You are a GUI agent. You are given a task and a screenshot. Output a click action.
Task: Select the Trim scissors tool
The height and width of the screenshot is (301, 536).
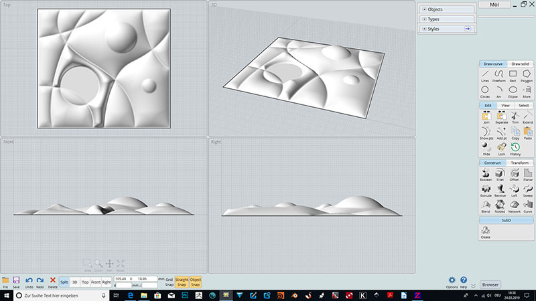tap(515, 118)
